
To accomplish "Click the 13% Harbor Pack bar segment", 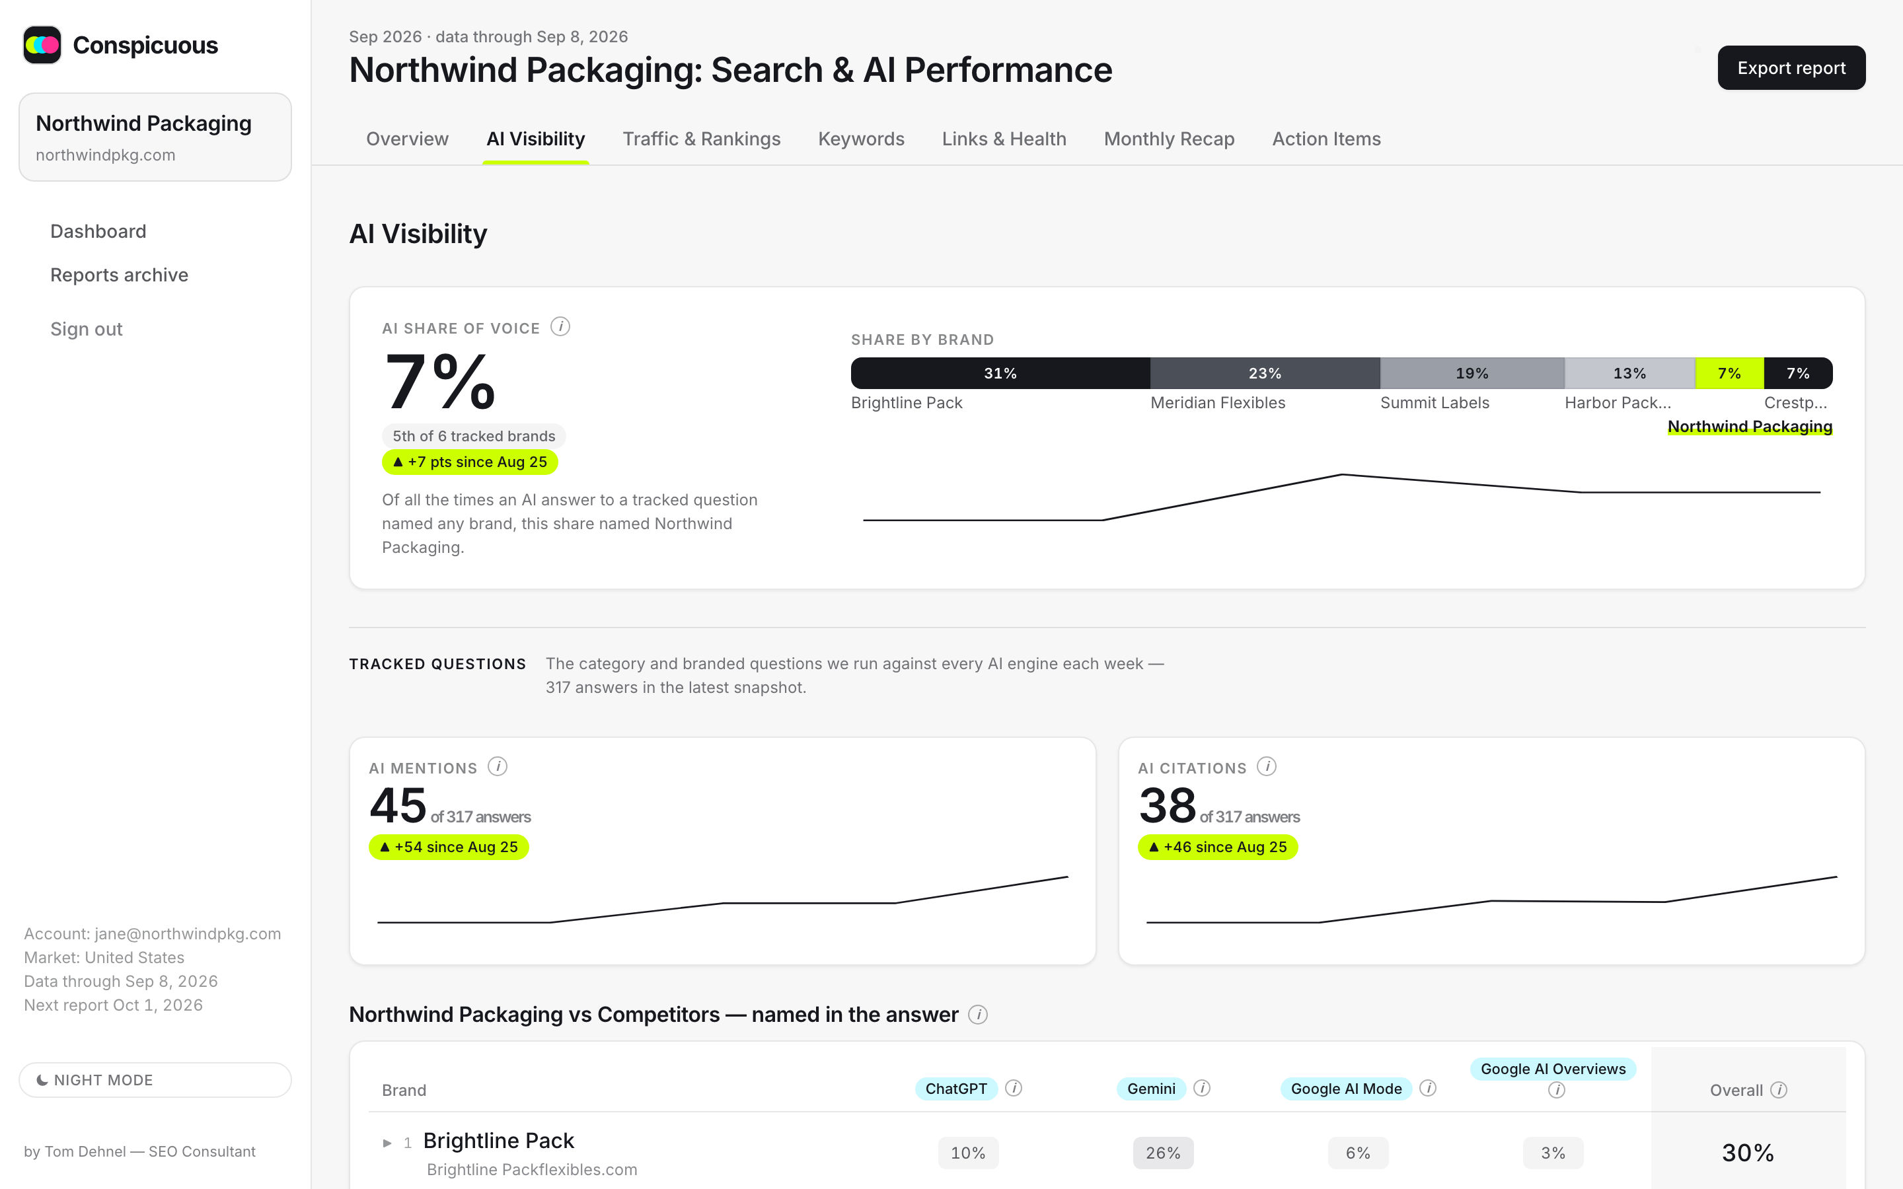I will click(x=1629, y=373).
